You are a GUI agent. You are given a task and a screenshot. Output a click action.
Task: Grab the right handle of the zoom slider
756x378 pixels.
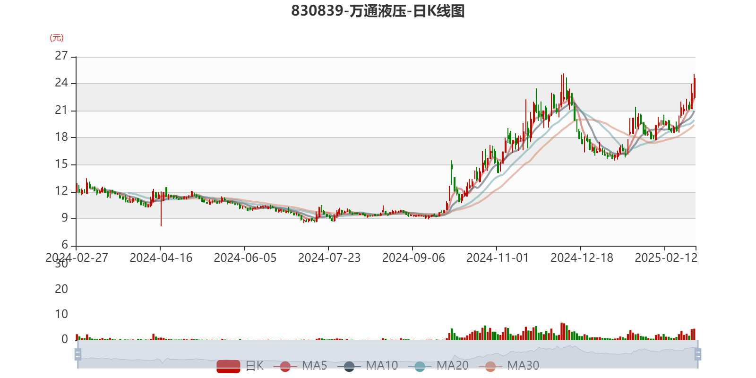[697, 354]
